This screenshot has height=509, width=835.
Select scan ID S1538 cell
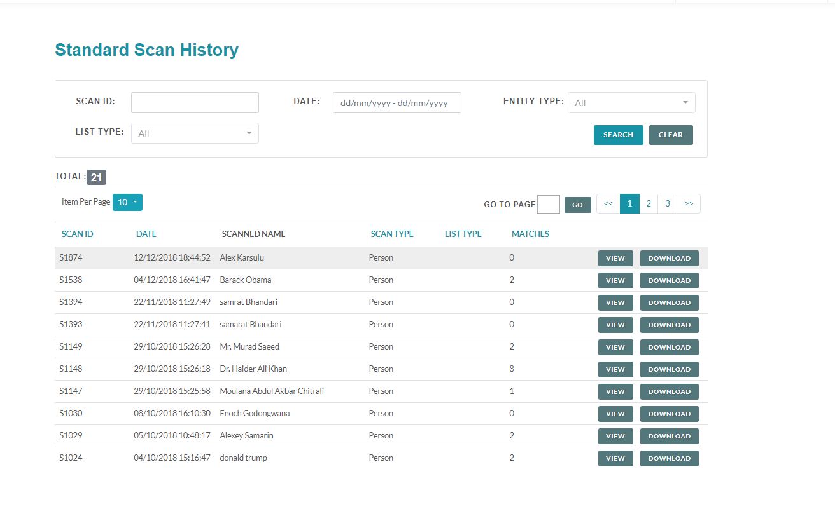[x=71, y=280]
